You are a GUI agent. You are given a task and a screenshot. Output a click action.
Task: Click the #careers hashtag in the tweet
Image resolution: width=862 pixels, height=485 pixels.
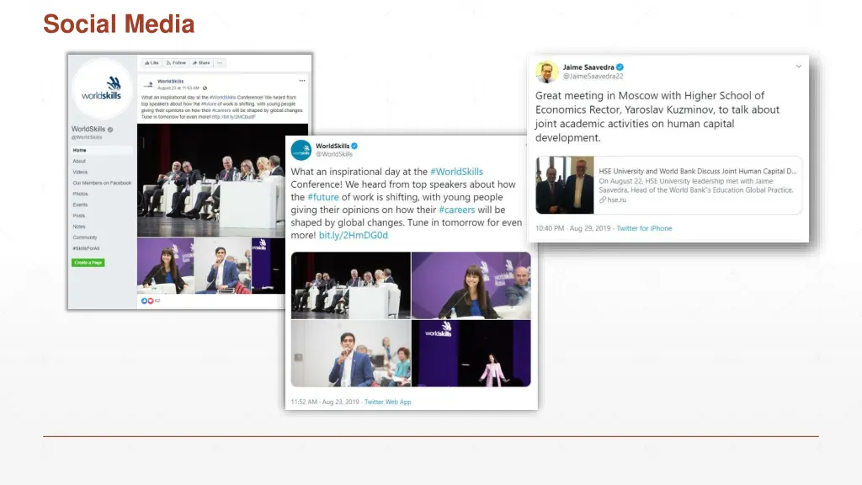[x=457, y=210]
